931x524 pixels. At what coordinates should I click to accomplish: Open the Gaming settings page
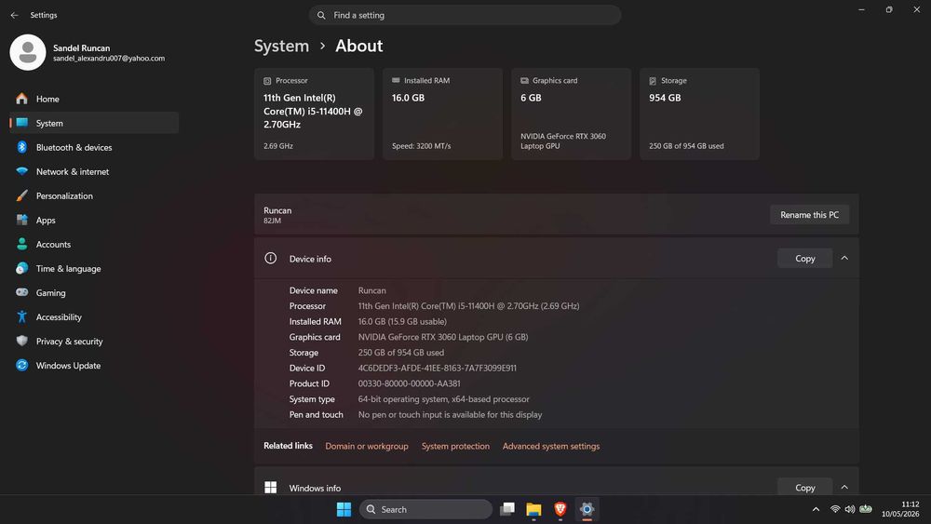94,292
